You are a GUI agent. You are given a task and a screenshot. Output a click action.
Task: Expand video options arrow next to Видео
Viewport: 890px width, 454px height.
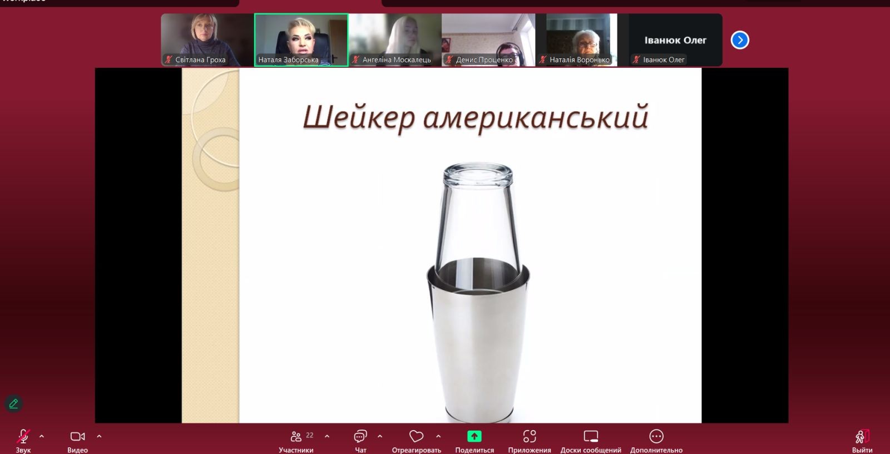[x=99, y=437]
